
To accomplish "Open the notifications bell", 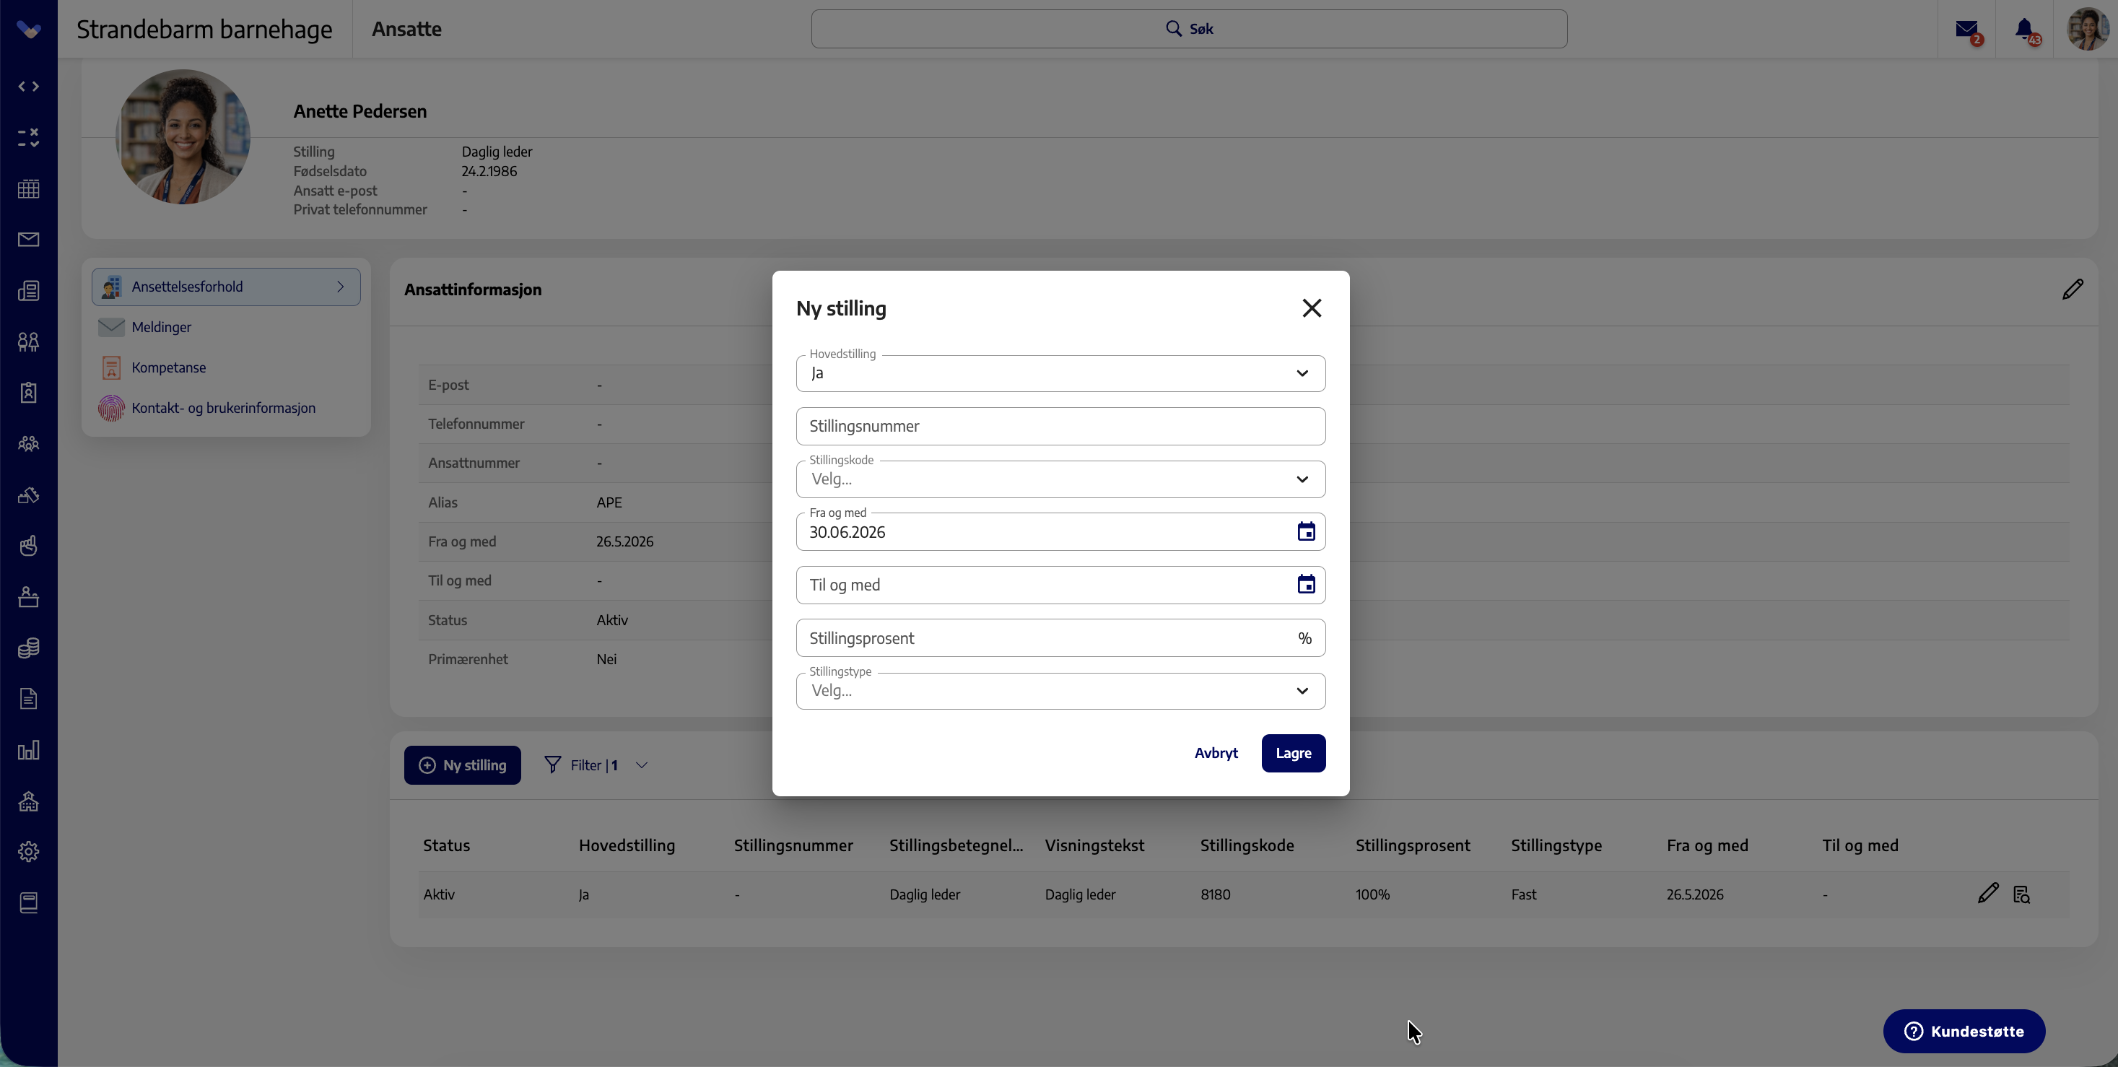I will (2024, 30).
